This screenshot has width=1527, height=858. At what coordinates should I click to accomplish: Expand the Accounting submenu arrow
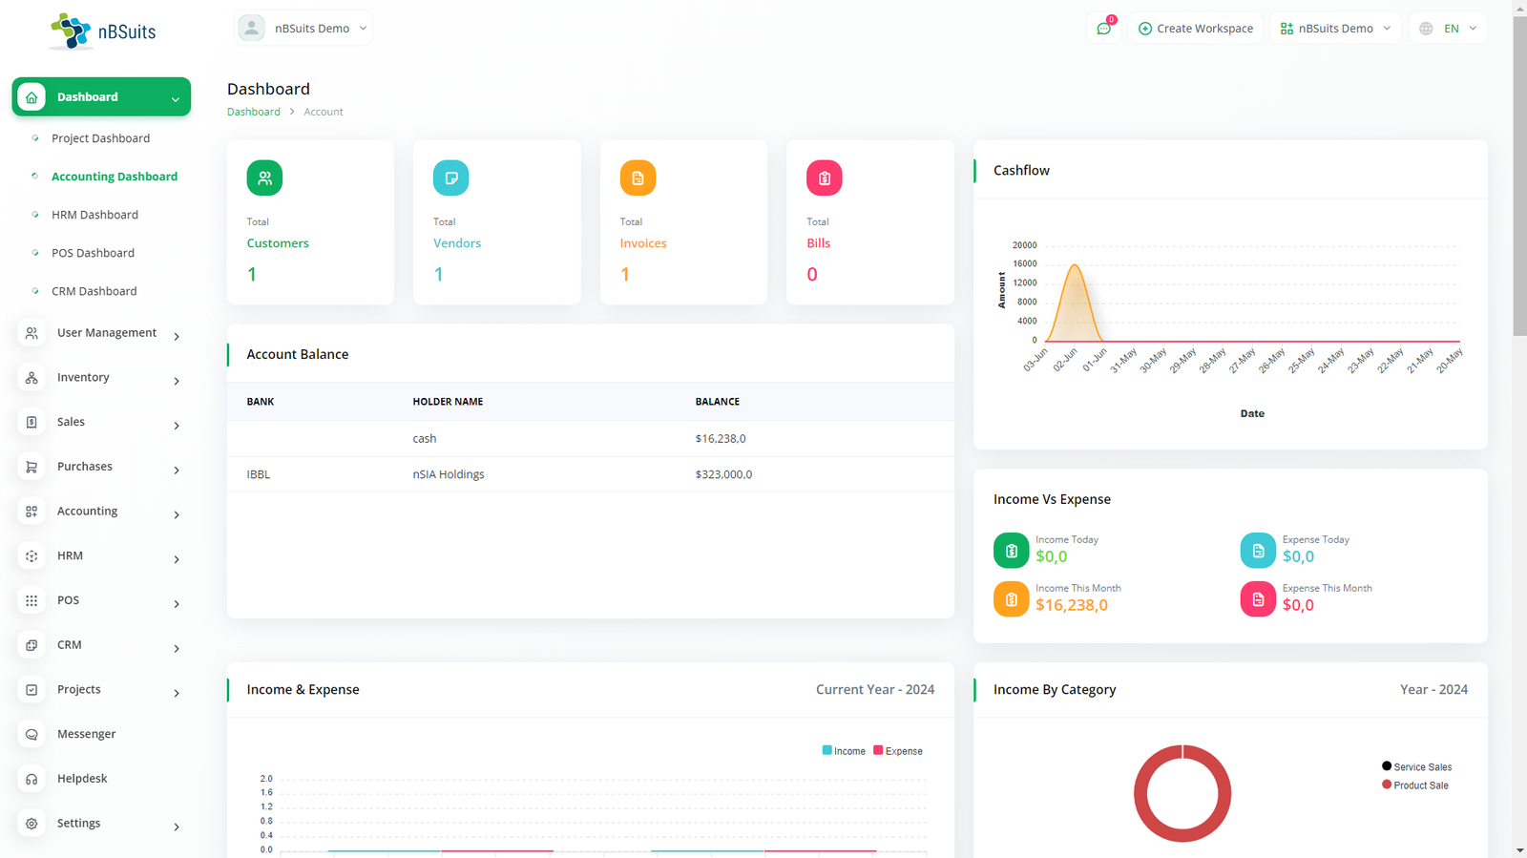[x=177, y=514]
